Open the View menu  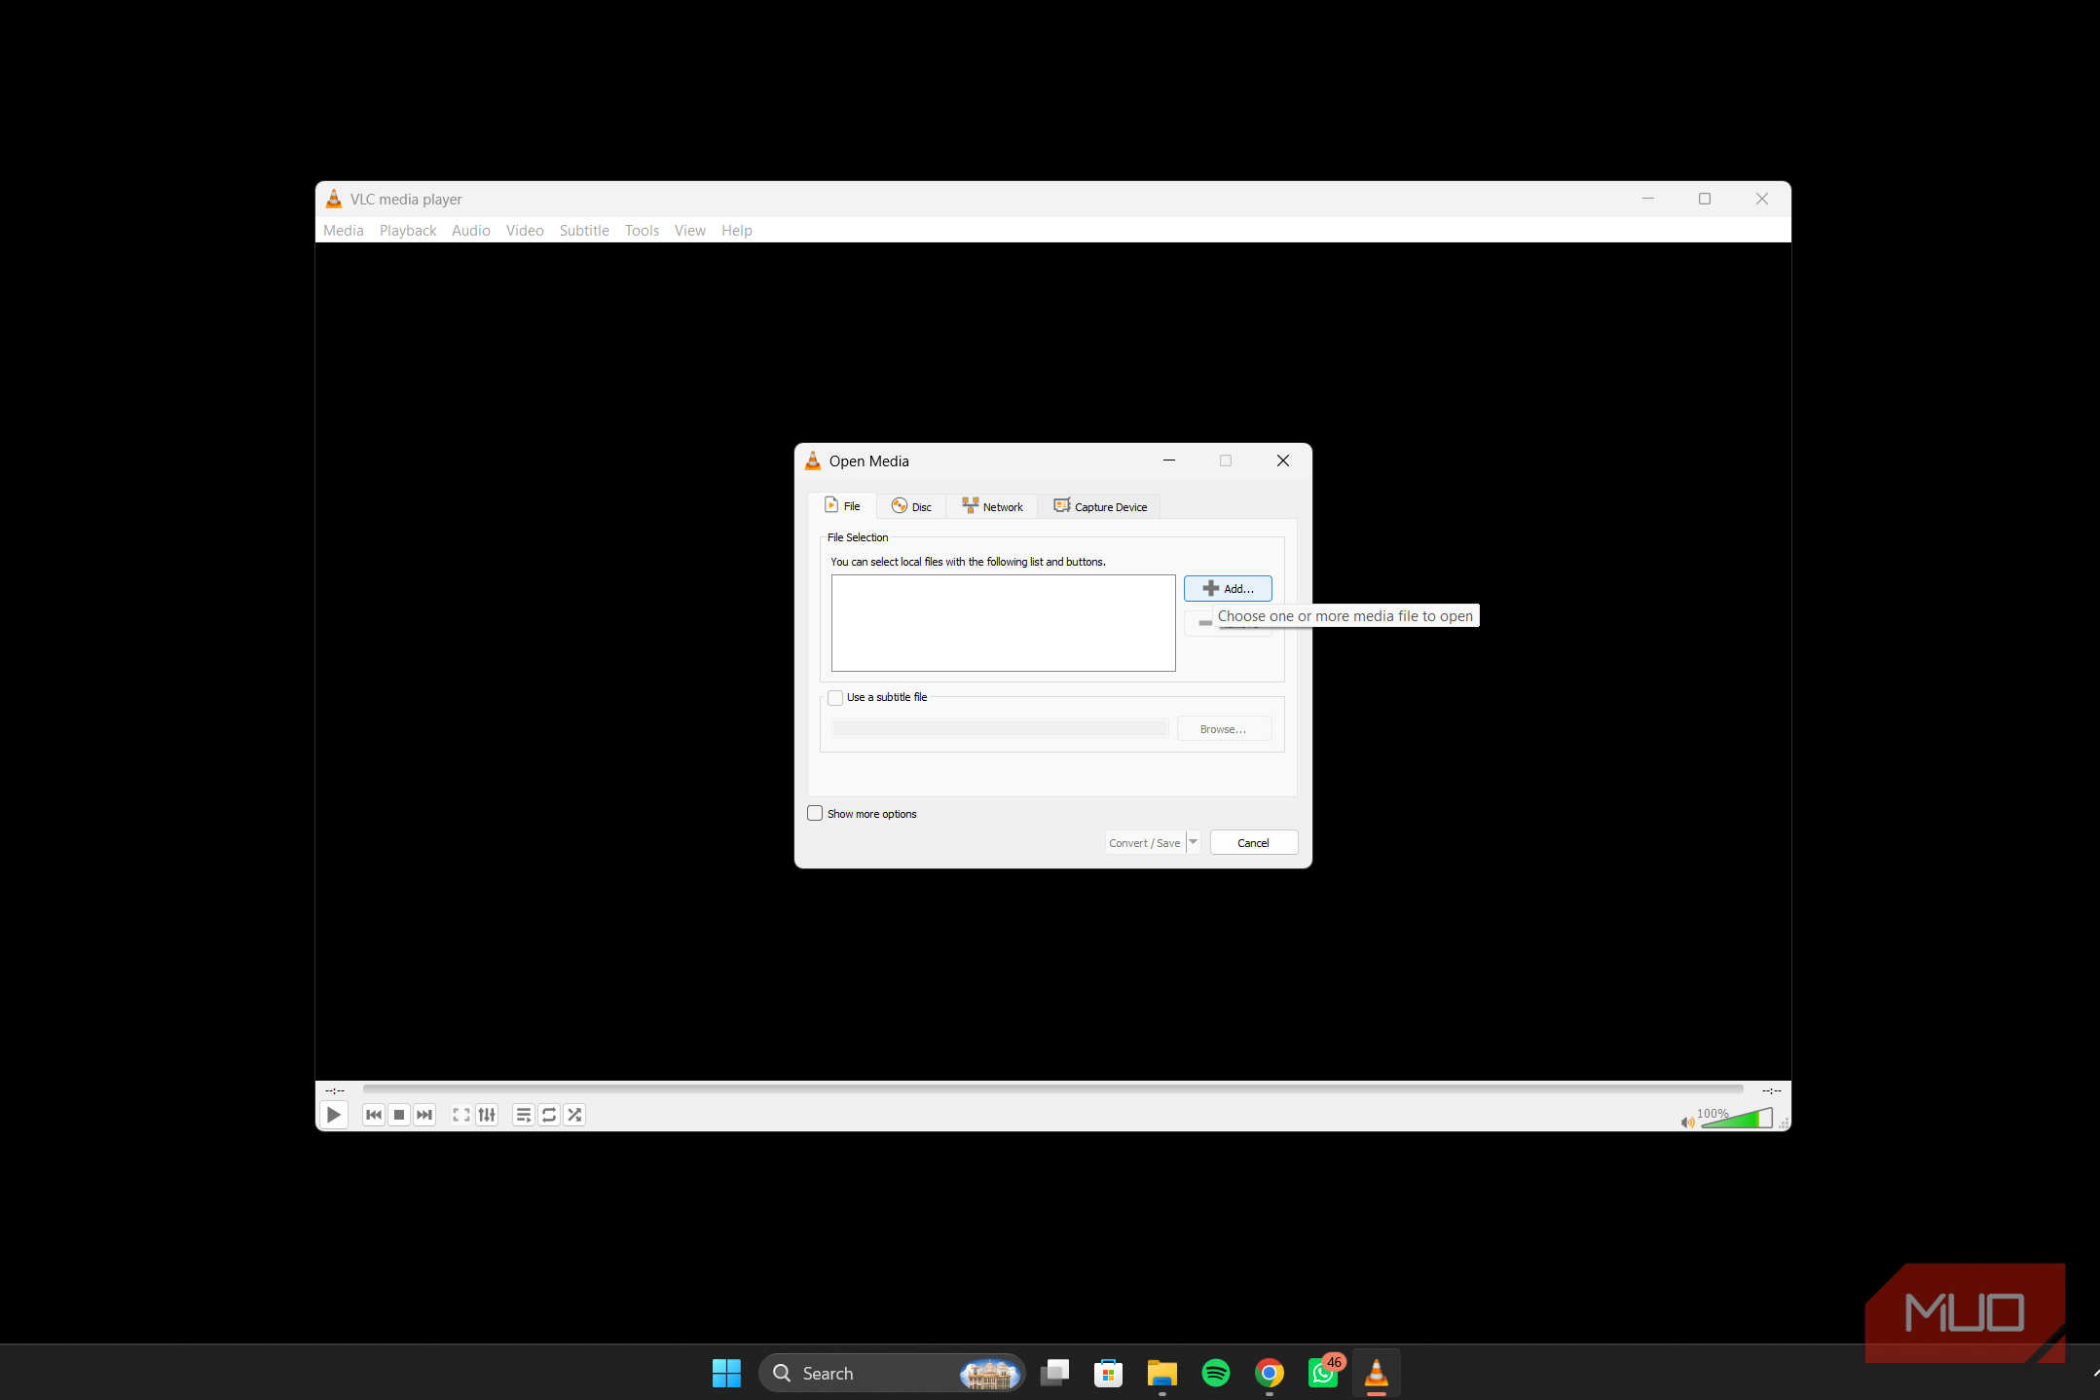pos(690,231)
